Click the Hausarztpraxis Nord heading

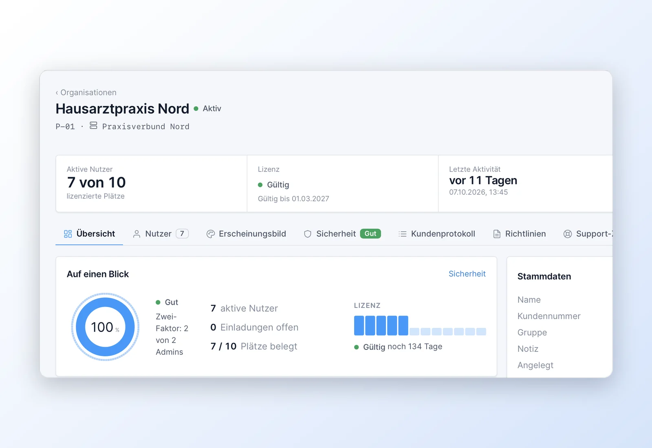click(x=122, y=109)
